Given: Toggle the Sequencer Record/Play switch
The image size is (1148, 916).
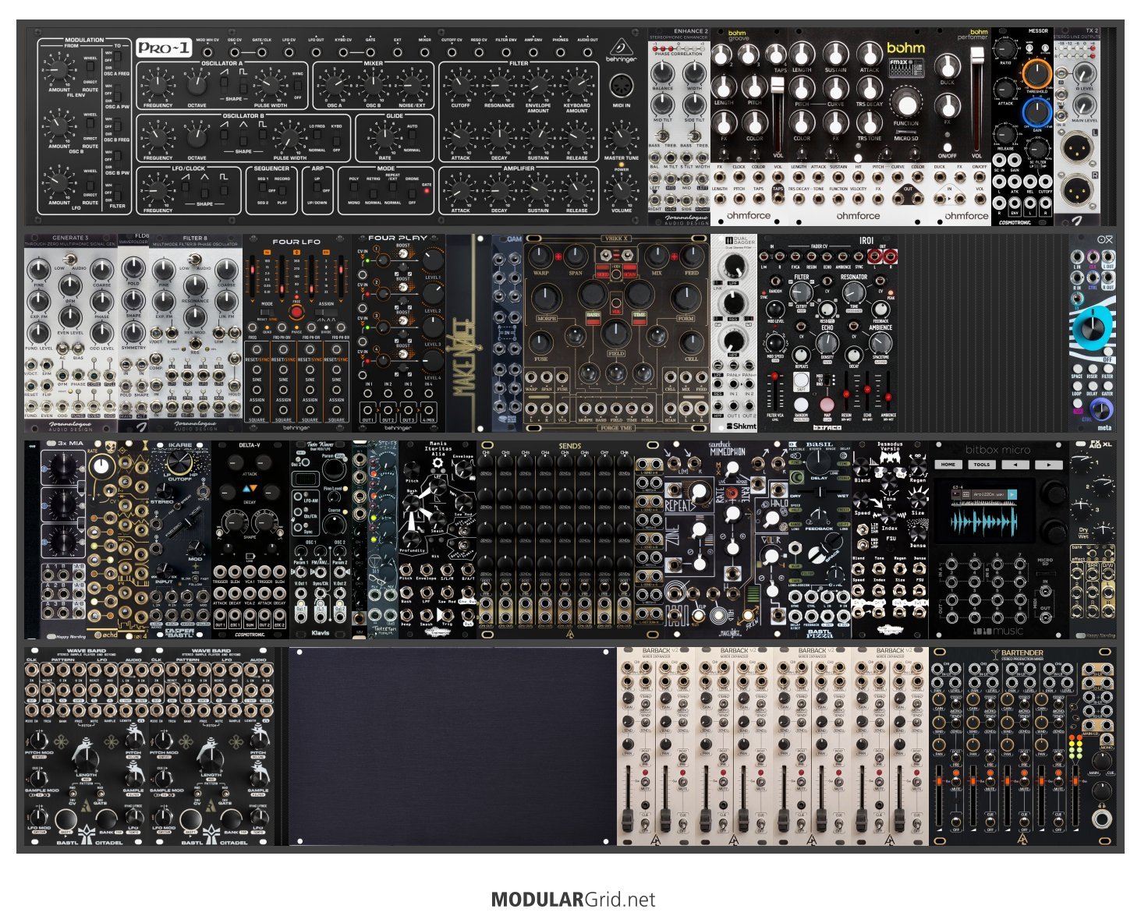Looking at the screenshot, I should pyautogui.click(x=282, y=189).
